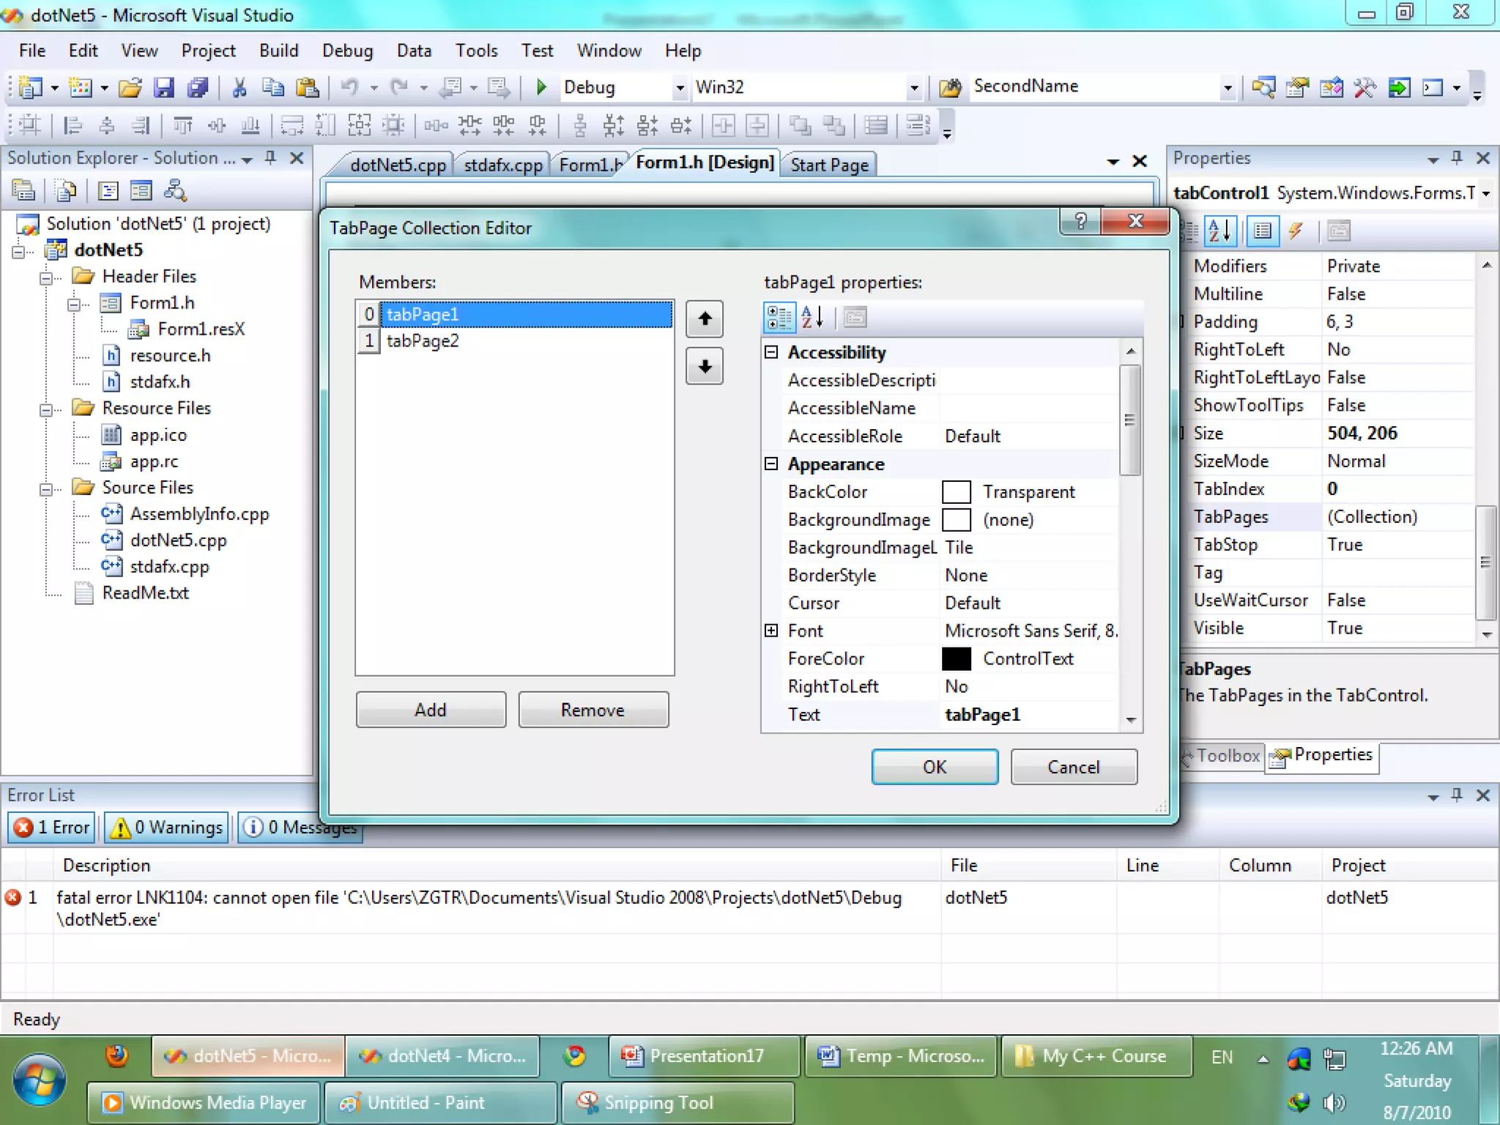
Task: Click the Cut scissors toolbar icon
Action: tap(239, 88)
